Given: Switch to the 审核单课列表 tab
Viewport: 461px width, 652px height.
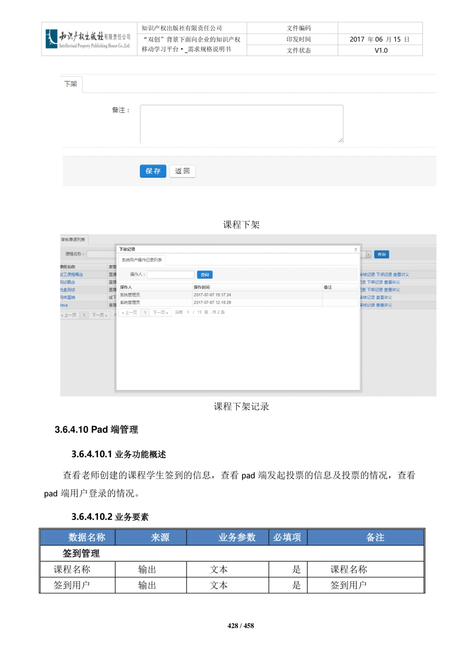Looking at the screenshot, I should 74,239.
